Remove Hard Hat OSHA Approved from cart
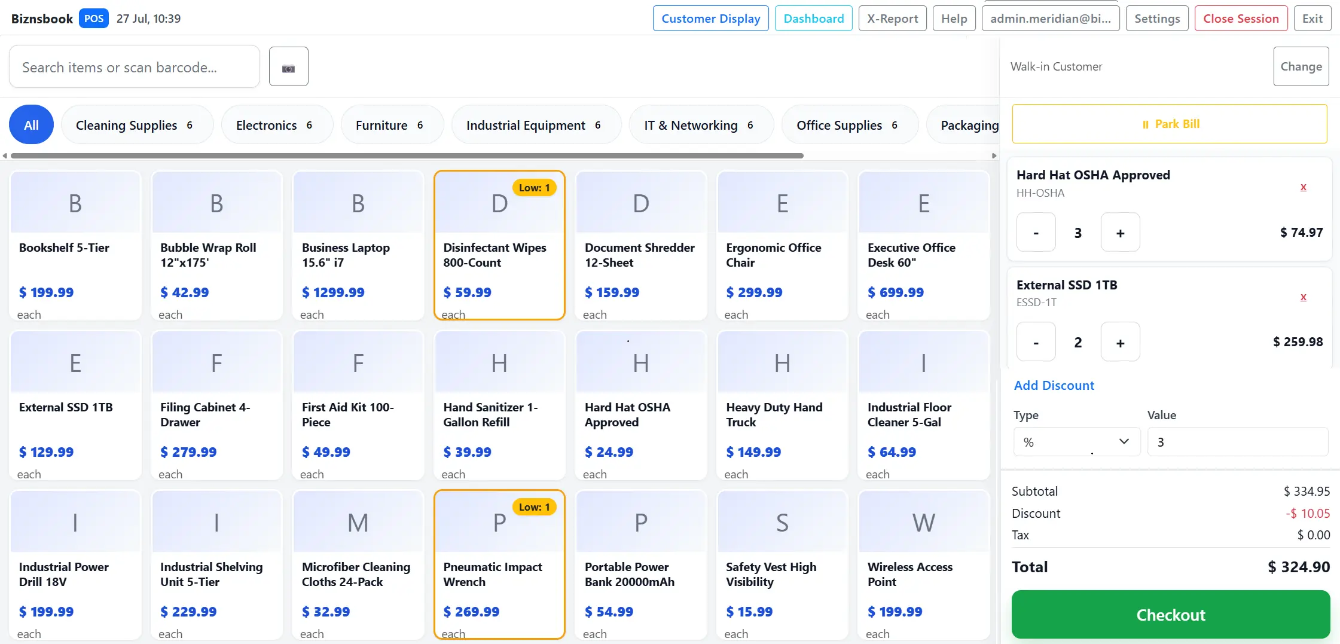The image size is (1340, 644). (1304, 187)
